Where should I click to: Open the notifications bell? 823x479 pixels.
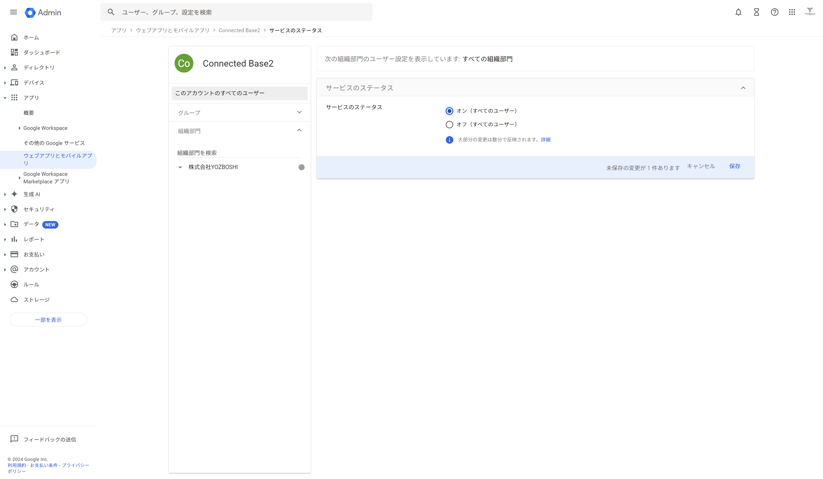(x=738, y=12)
